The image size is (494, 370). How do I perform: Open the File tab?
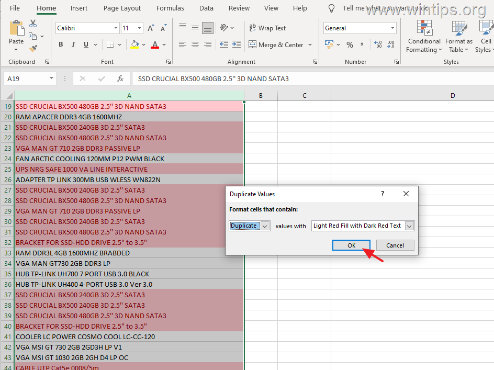point(15,8)
